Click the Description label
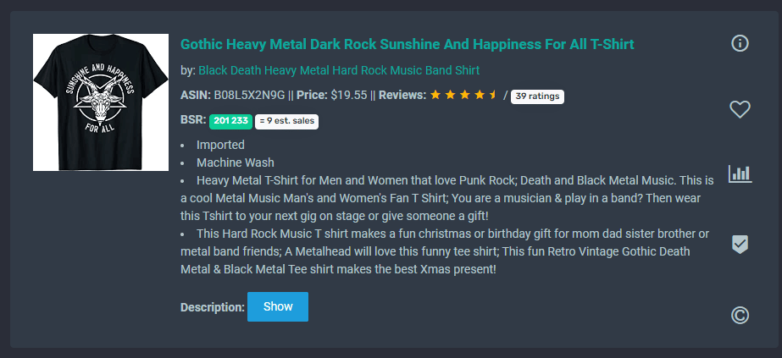Screen dimensions: 782x358 coord(213,307)
